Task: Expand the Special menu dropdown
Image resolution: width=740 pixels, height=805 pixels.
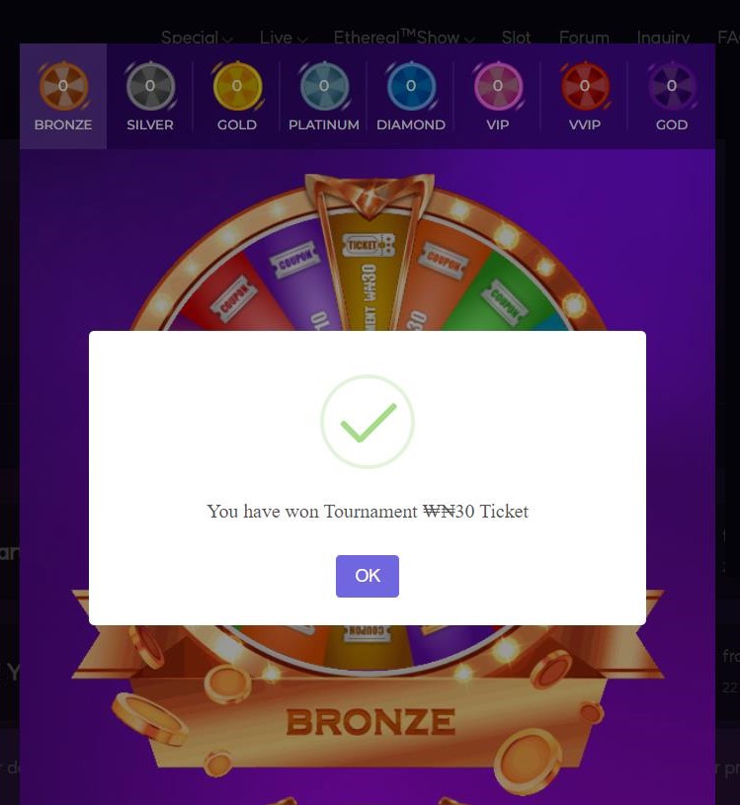Action: [197, 38]
